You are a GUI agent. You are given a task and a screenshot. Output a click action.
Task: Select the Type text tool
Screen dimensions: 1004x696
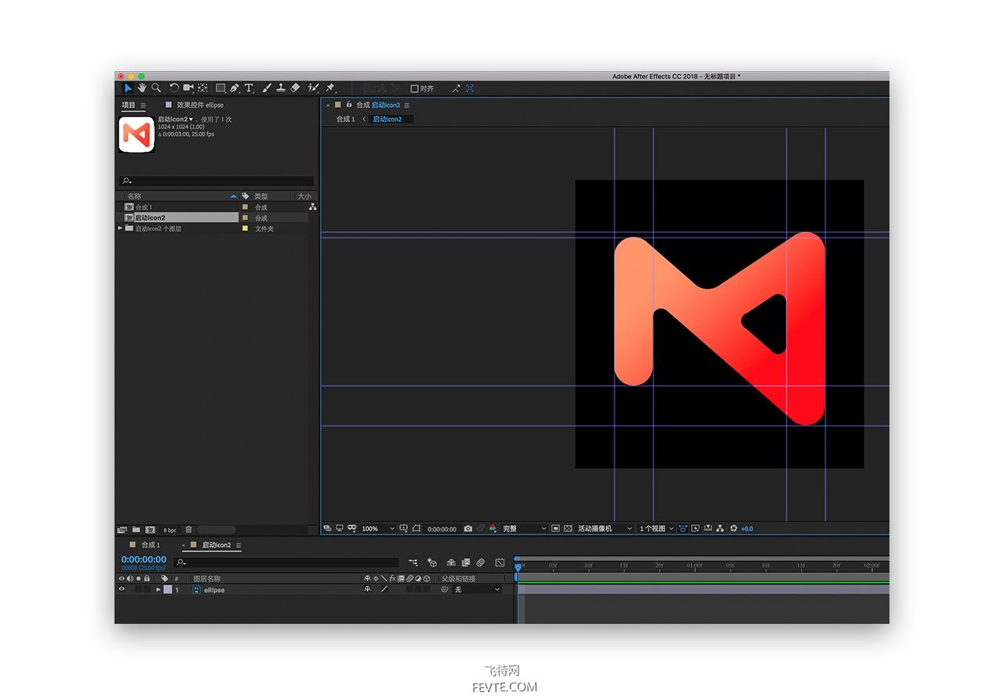click(249, 89)
